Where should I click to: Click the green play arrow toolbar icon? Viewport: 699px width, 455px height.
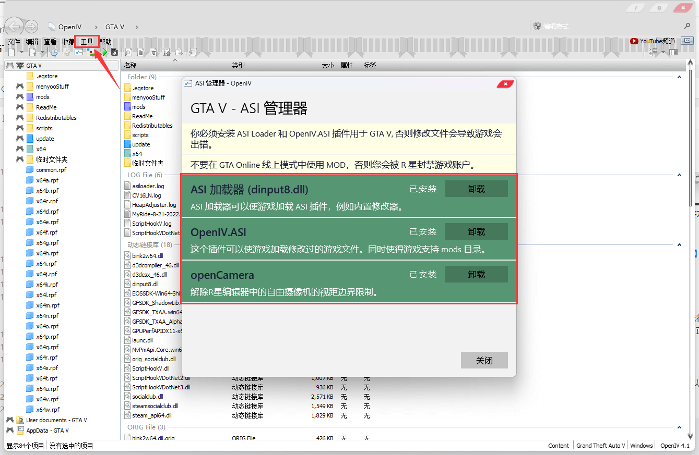pyautogui.click(x=104, y=52)
